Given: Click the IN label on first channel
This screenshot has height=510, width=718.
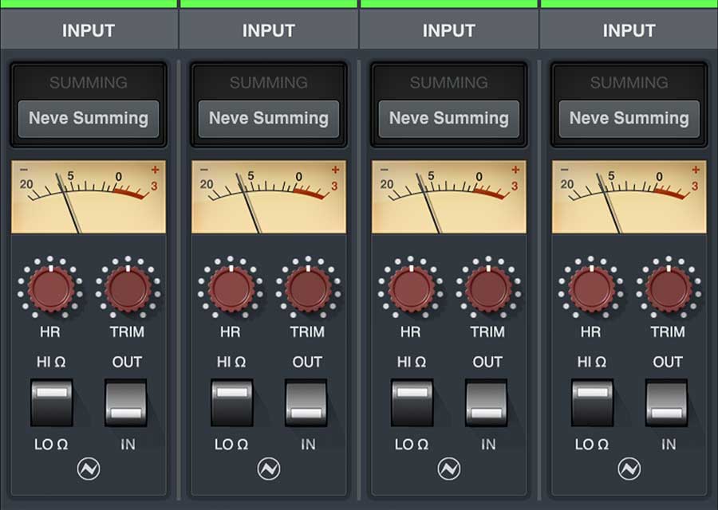Looking at the screenshot, I should (128, 444).
